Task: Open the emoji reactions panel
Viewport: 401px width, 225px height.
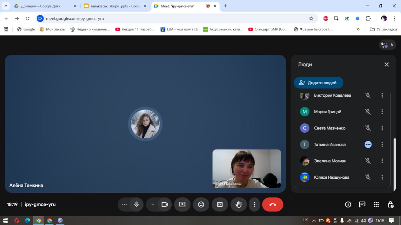Action: coord(201,204)
